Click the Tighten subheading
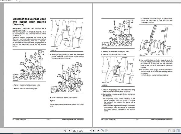181x134 pixels. point(52,101)
